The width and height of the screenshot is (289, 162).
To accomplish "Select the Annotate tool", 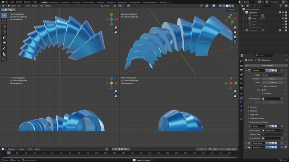I will point(4,49).
